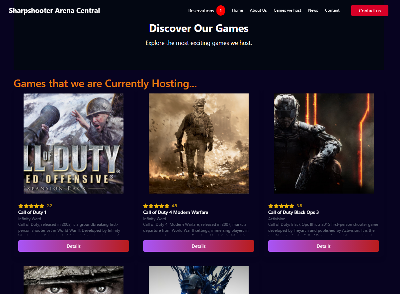Click the first star rating for Call of Duty 1
This screenshot has width=400, height=294.
point(20,206)
